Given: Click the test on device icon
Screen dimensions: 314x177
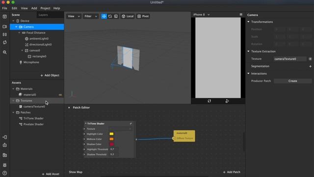Looking at the screenshot, I should (x=4, y=137).
